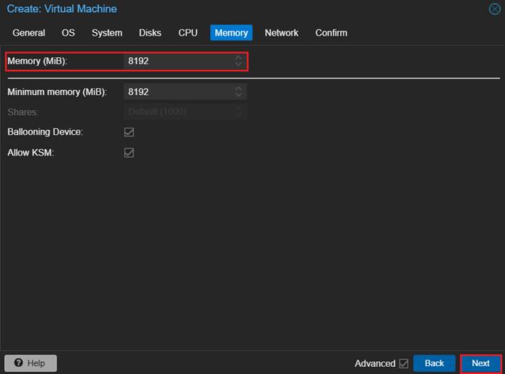Decrease Minimum memory with down arrow

pyautogui.click(x=239, y=95)
